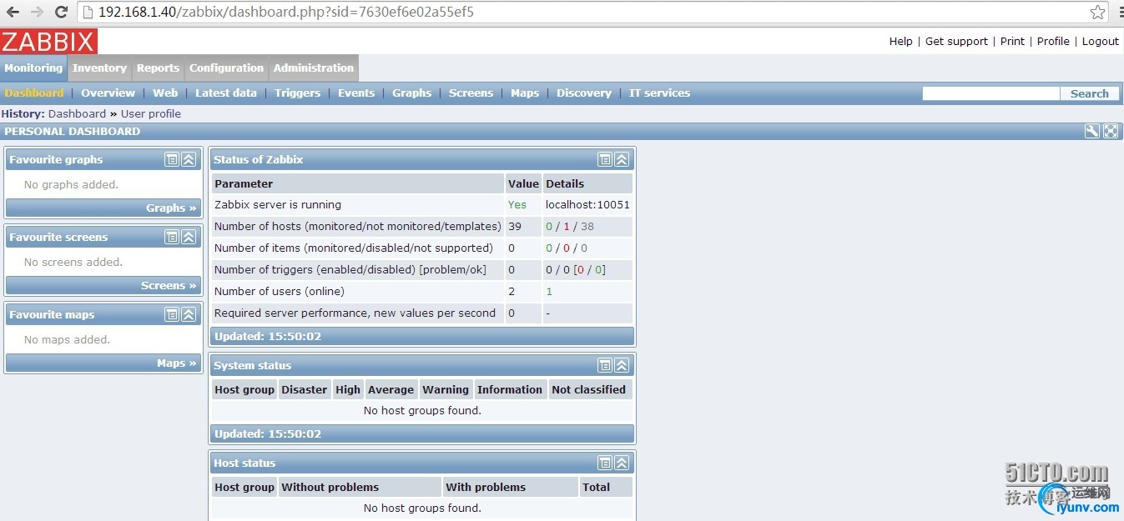
Task: Click the Maps » link in Favourite maps
Action: (x=177, y=363)
